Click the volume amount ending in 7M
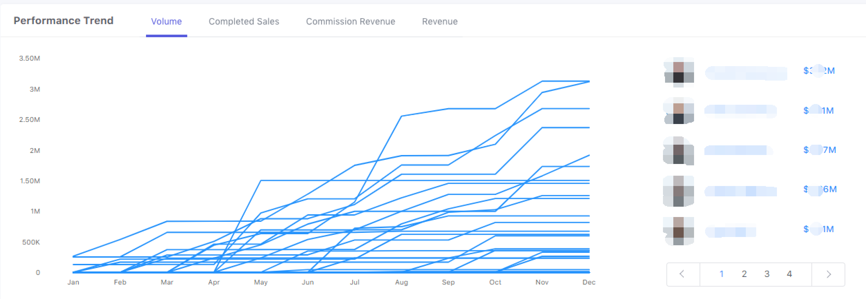This screenshot has height=299, width=866. click(819, 150)
